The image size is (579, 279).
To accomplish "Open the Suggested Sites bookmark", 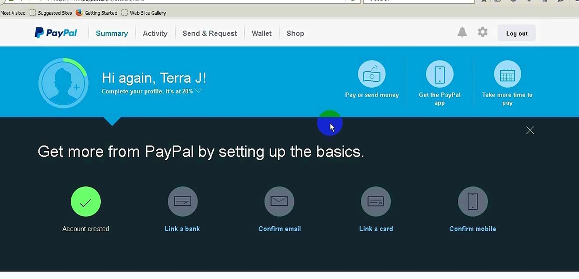I will pos(51,13).
